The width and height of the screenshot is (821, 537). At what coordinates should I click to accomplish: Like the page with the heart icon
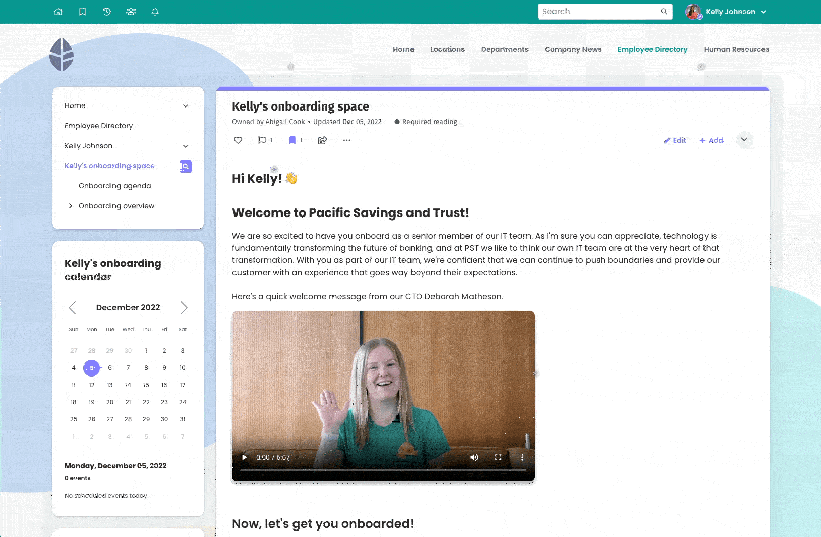pos(238,140)
